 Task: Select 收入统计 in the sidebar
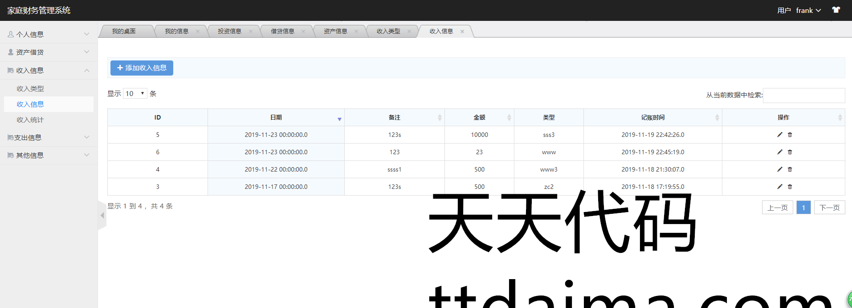(30, 120)
